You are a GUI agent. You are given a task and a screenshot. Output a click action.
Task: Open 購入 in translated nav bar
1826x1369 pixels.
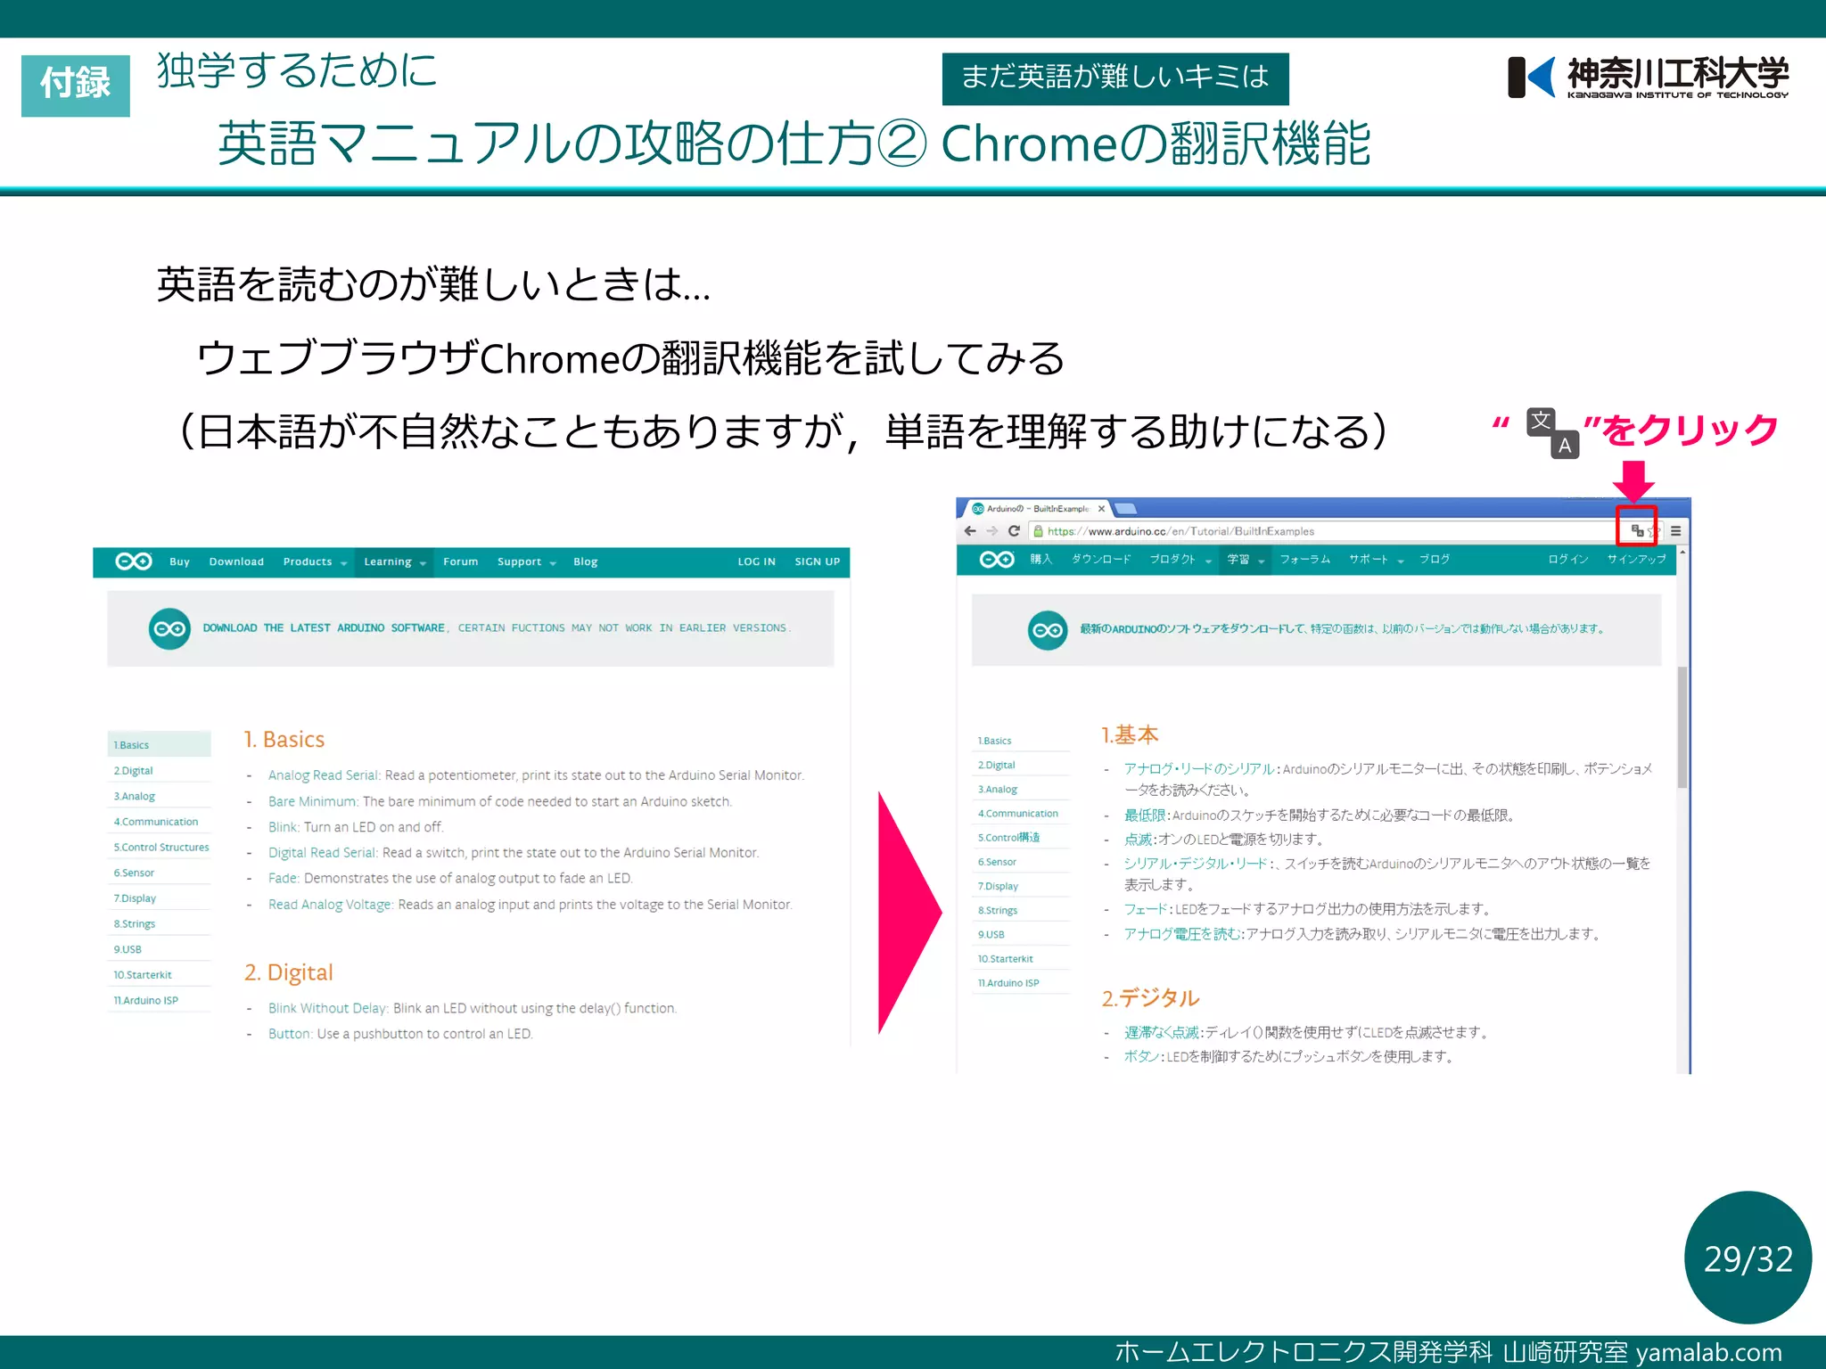1040,559
